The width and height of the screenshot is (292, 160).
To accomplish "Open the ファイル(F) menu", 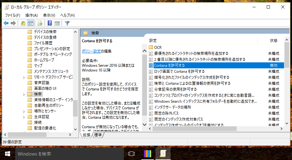I will 12,15.
